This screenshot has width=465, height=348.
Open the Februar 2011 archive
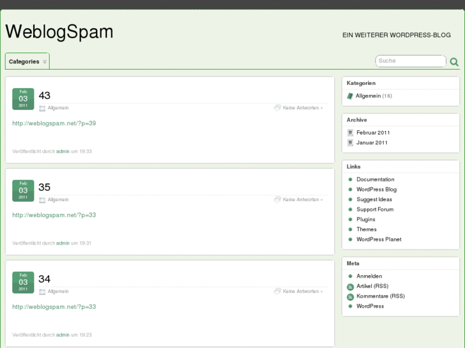[x=373, y=133]
